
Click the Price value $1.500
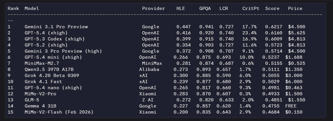[294, 94]
